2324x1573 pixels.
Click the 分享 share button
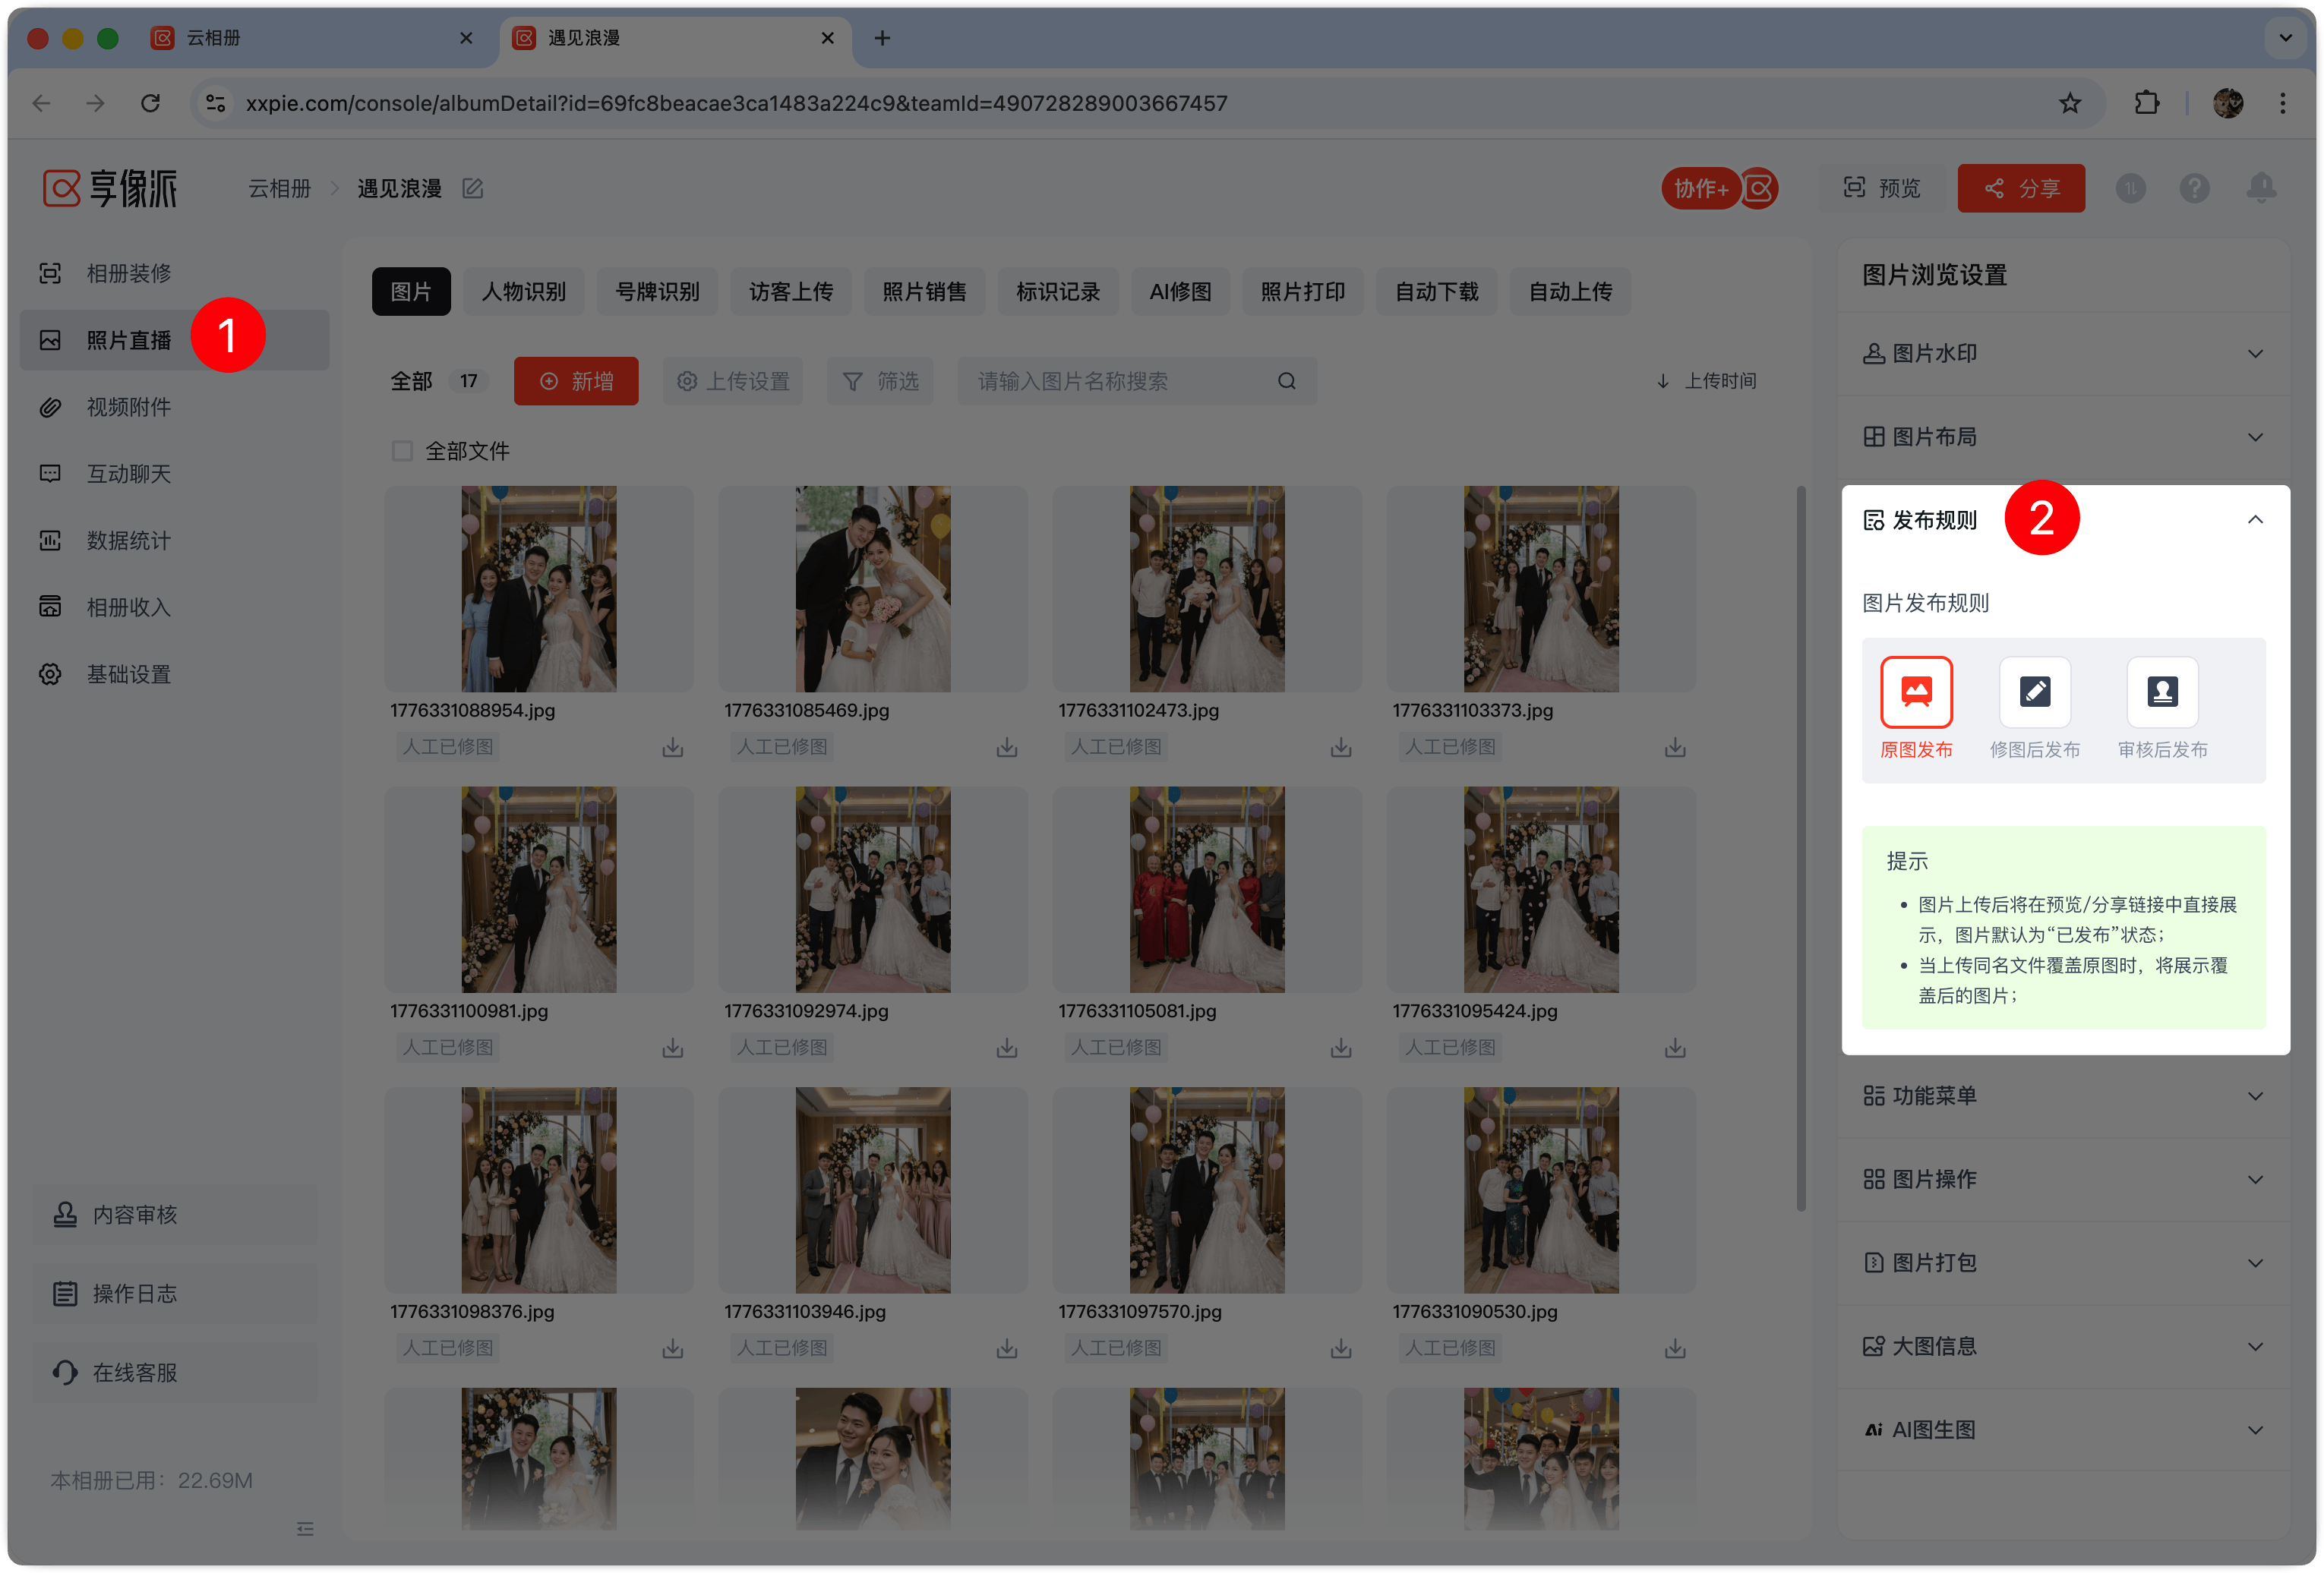(2021, 188)
